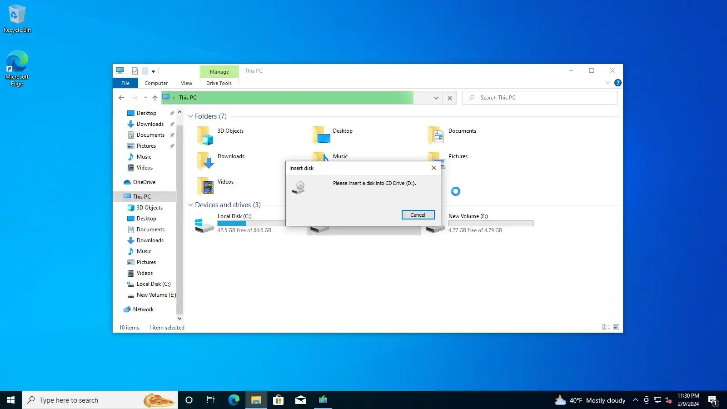
Task: Go back with the Back arrow
Action: [x=121, y=98]
